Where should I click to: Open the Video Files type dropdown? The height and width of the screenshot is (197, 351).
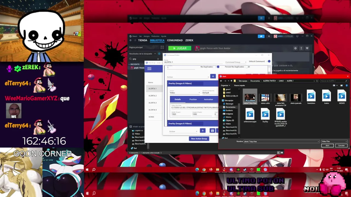334,141
